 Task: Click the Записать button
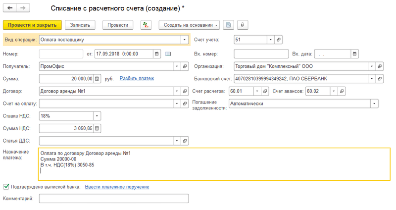80,25
